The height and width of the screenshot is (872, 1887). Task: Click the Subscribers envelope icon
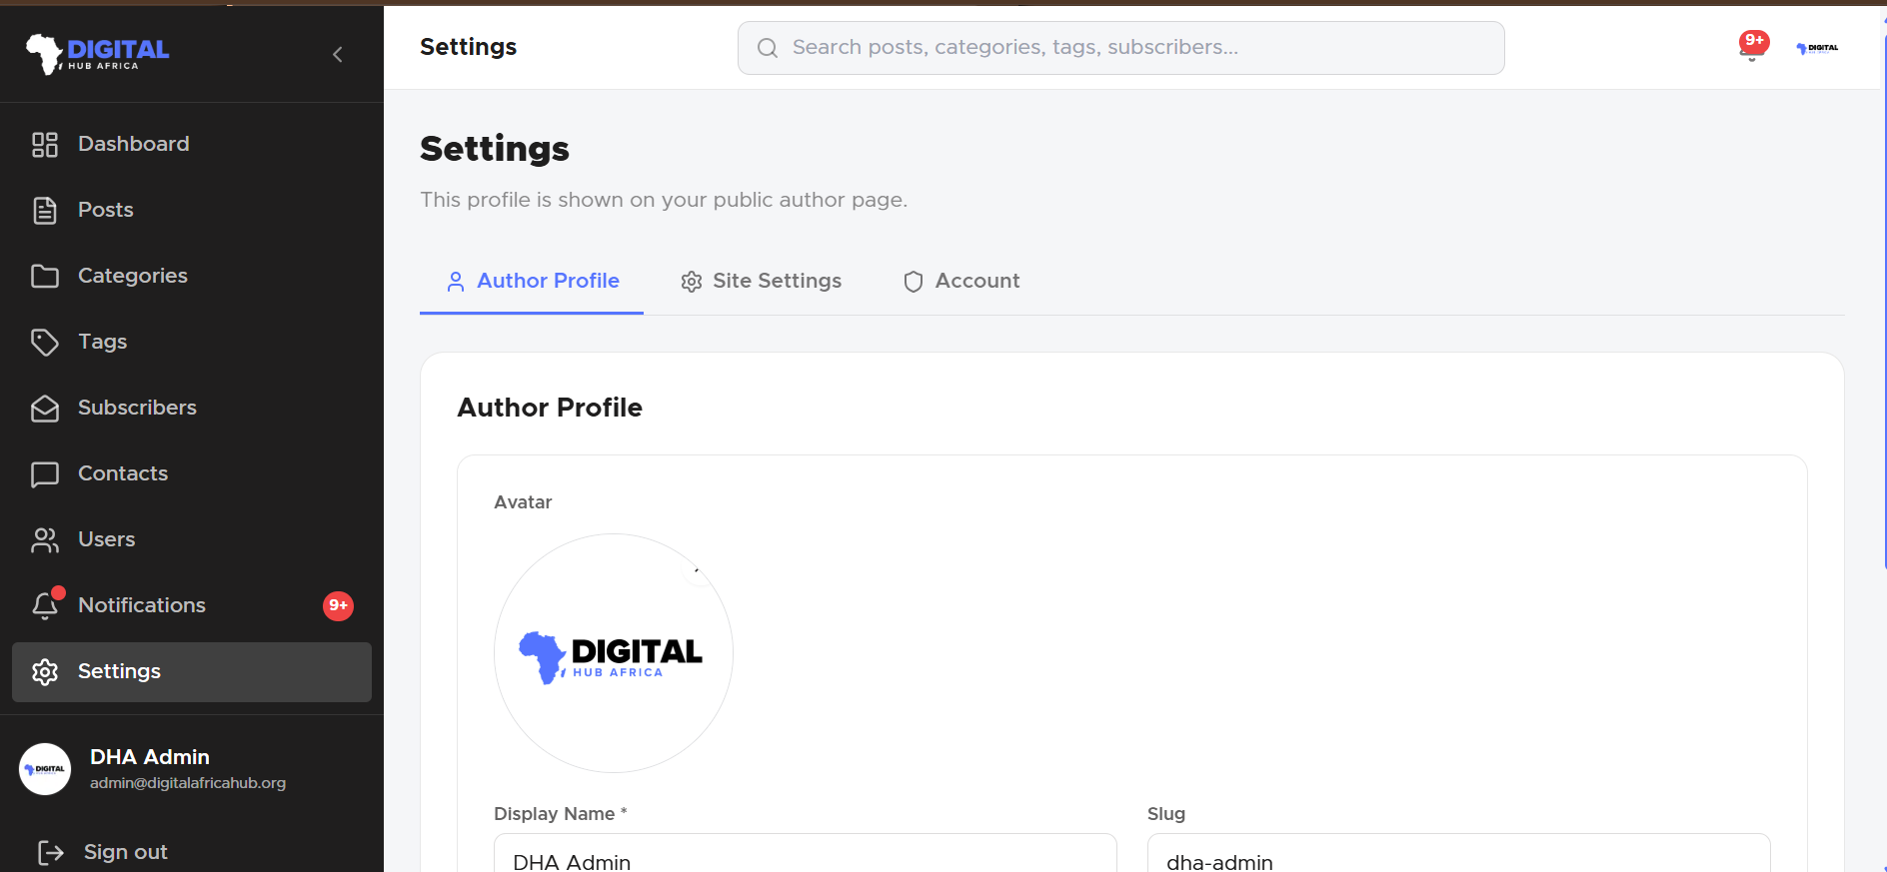[45, 409]
